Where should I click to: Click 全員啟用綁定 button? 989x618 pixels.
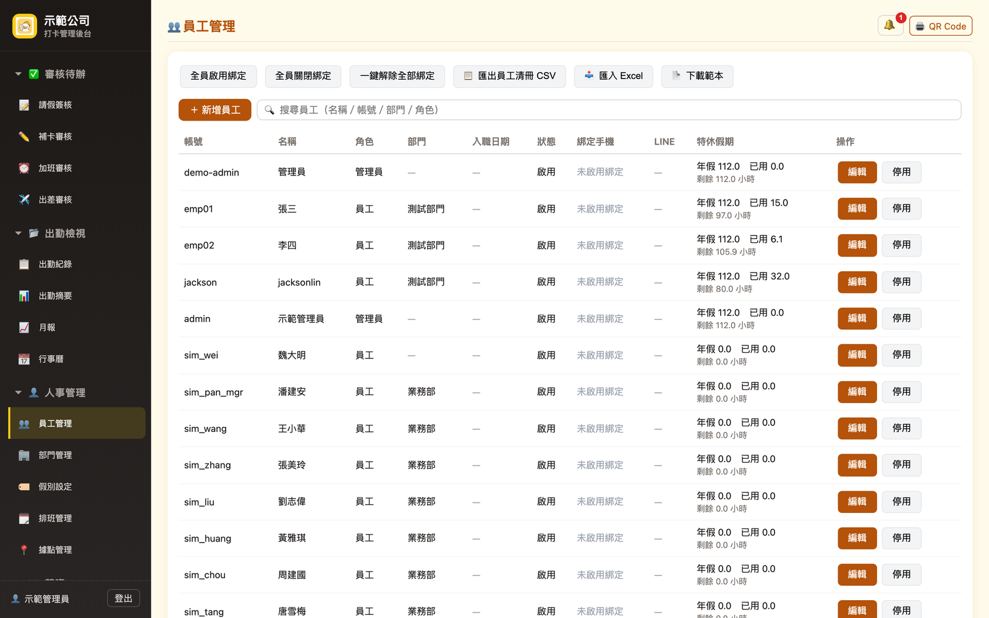218,76
